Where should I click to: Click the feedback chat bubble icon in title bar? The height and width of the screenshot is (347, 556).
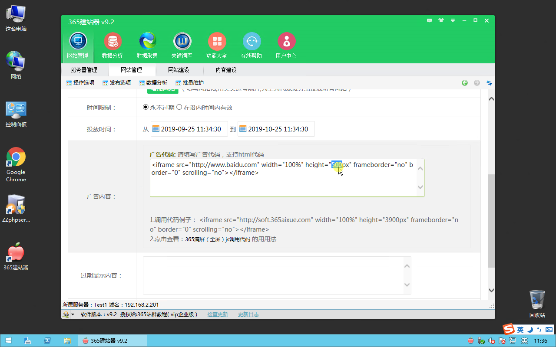click(430, 20)
